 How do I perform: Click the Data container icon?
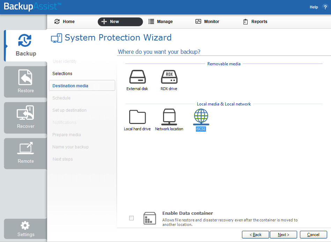[x=150, y=218]
